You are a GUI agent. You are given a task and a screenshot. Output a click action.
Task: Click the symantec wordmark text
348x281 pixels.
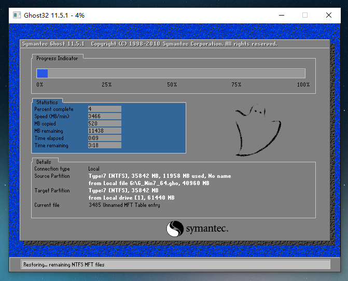[x=207, y=229]
